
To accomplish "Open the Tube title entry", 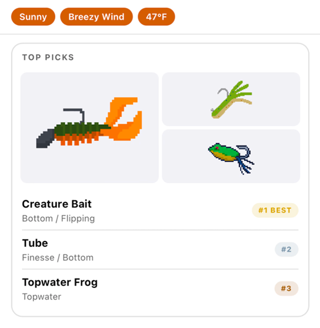I will click(x=35, y=243).
